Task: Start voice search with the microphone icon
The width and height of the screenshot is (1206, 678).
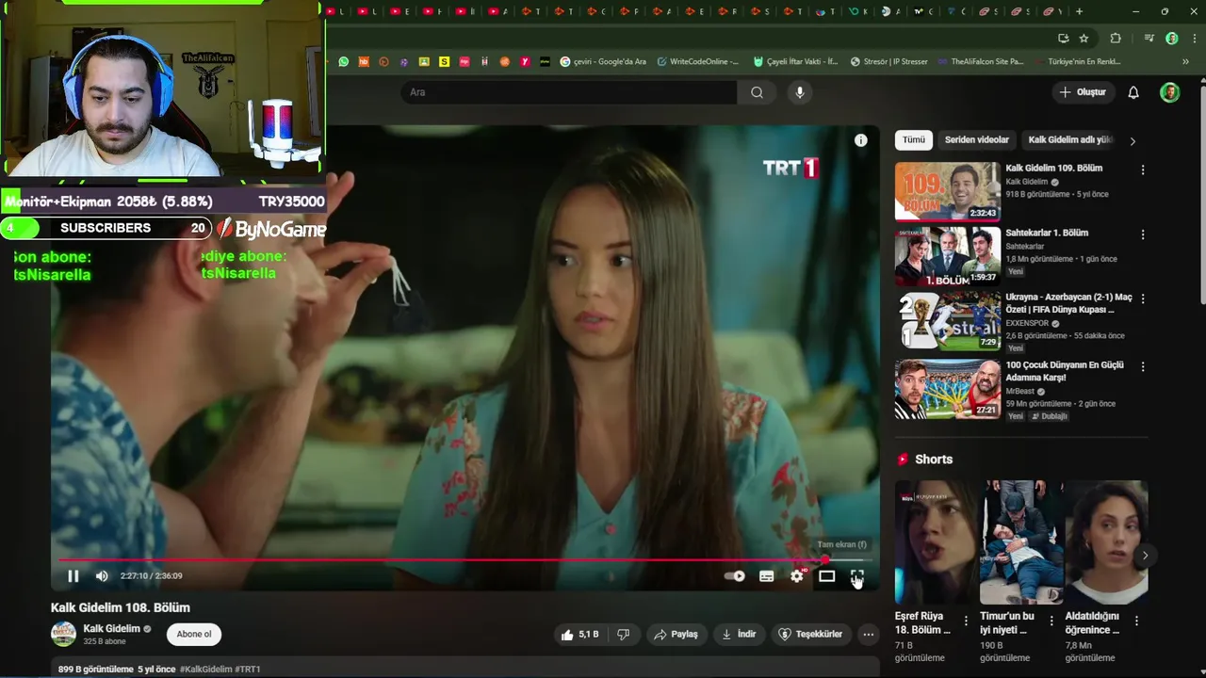Action: [800, 92]
